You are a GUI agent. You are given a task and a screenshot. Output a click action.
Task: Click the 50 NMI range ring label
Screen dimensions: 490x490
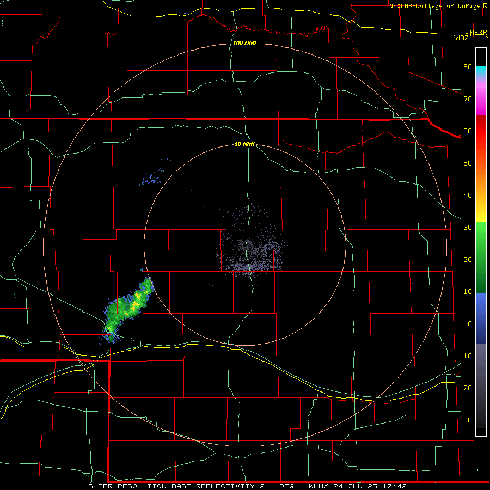pyautogui.click(x=244, y=144)
